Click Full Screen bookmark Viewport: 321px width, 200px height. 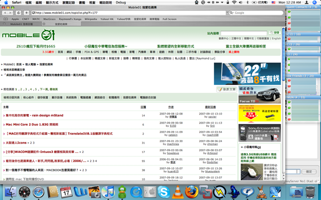click(170, 19)
